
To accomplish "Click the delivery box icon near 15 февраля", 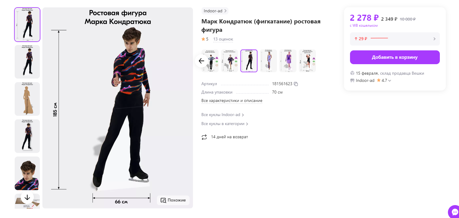I will tap(352, 73).
